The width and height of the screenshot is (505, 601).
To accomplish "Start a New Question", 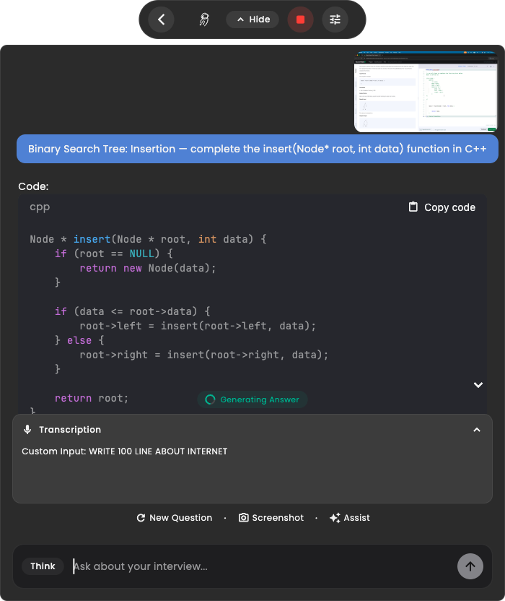I will click(x=174, y=518).
